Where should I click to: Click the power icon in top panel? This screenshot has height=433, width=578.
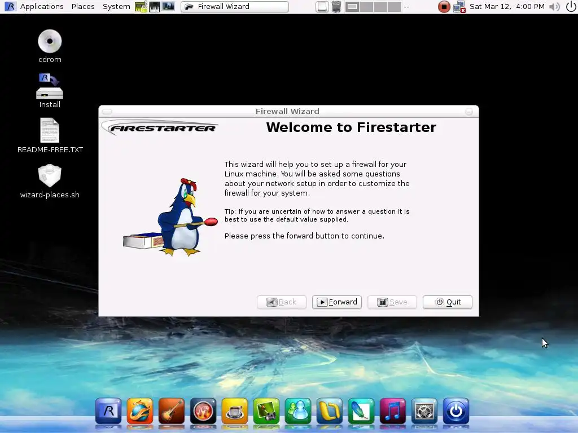(x=570, y=7)
